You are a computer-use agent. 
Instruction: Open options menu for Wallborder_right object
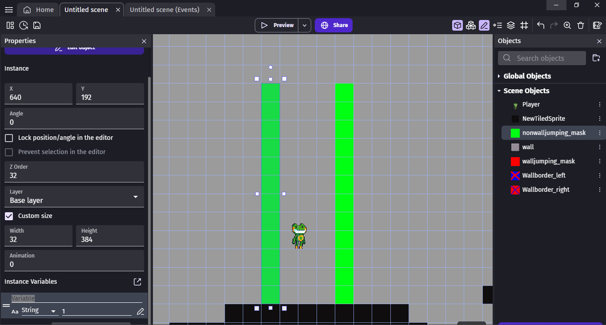coord(599,190)
